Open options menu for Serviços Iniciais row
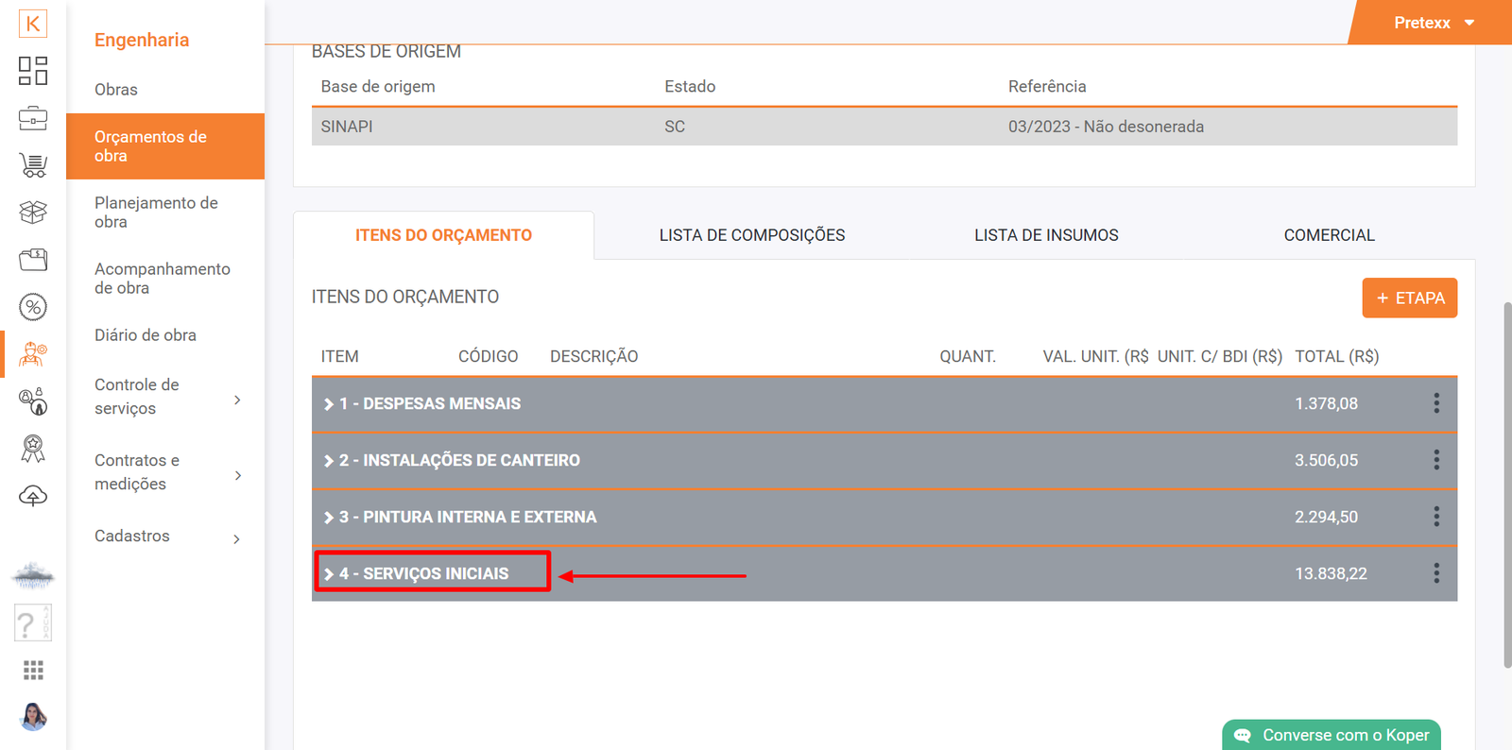Screen dimensions: 1512x750 tap(1436, 573)
